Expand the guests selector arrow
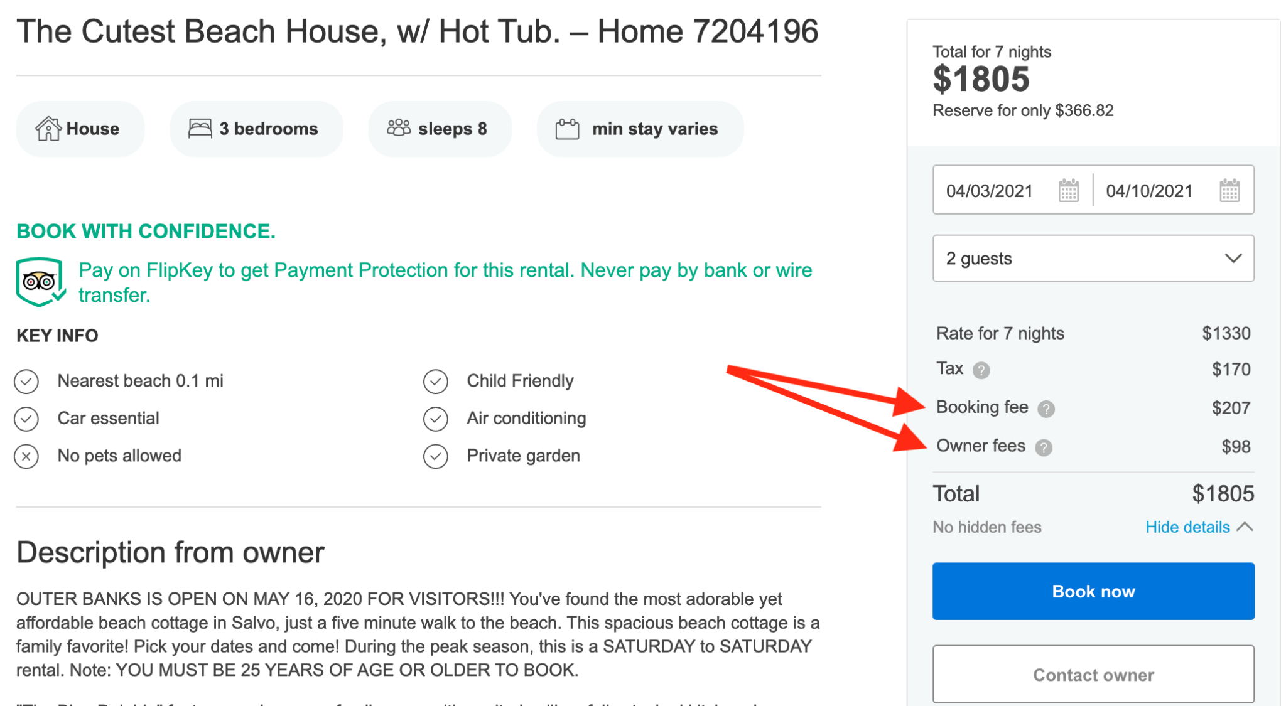This screenshot has width=1286, height=706. [1235, 258]
